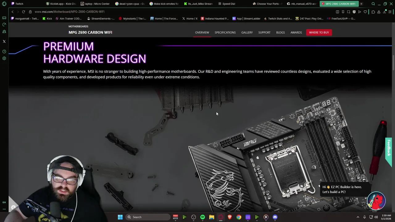Switch to the Kicklet.app browser tab
This screenshot has height=222, width=395.
click(61, 4)
